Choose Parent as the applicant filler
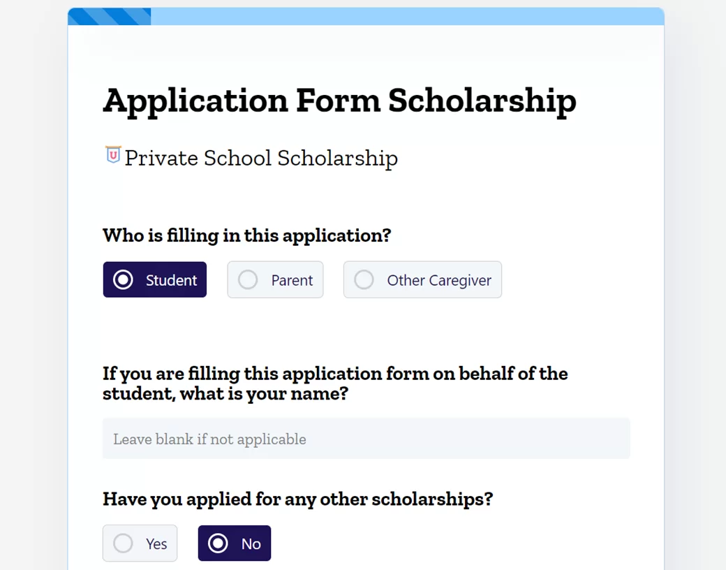The image size is (726, 570). click(275, 279)
